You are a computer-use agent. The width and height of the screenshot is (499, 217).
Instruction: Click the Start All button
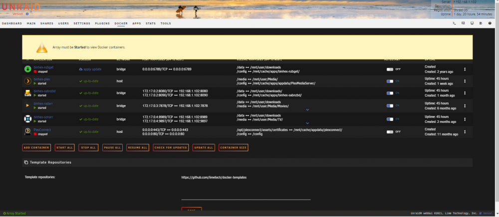64,147
